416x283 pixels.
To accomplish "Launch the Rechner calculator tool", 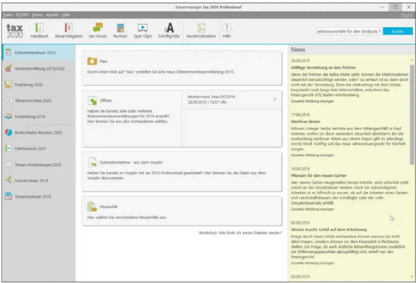I will [120, 28].
